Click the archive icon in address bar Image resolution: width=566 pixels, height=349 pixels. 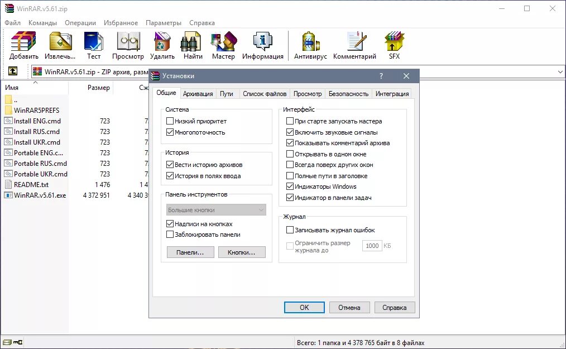37,71
